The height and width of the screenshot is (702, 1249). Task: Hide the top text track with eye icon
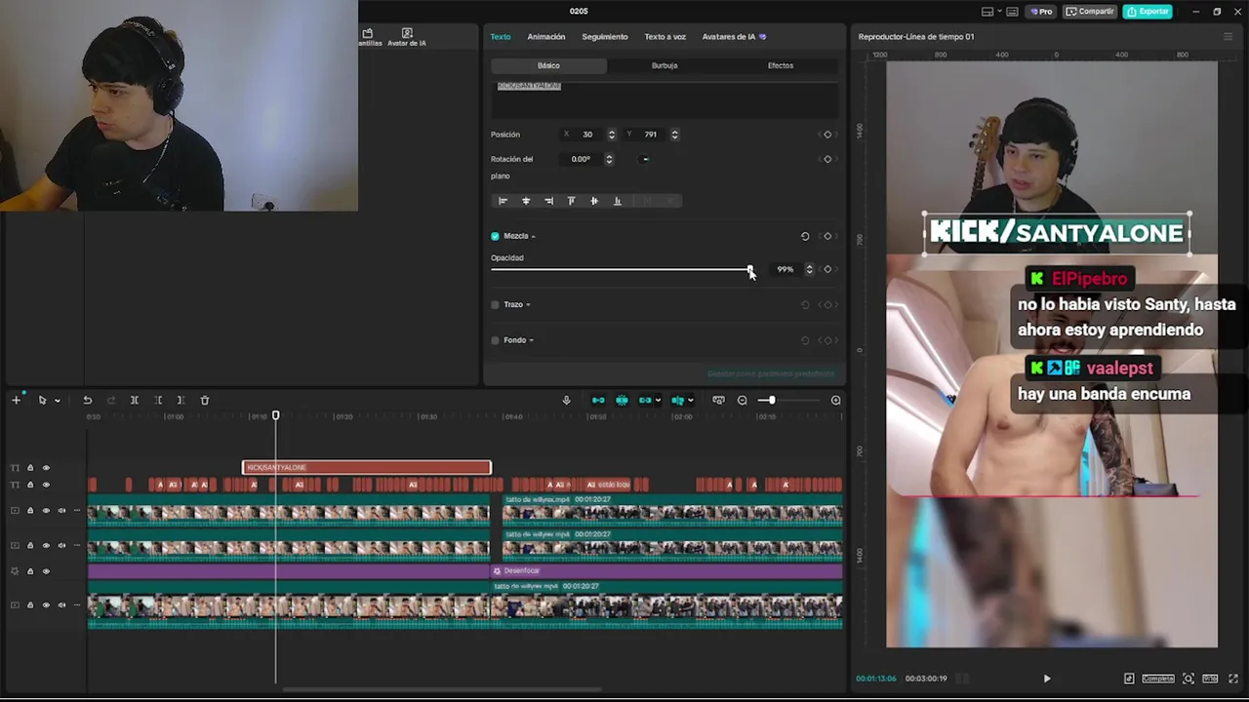tap(46, 468)
